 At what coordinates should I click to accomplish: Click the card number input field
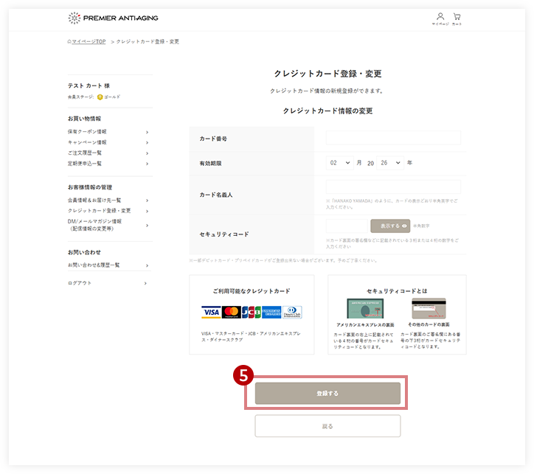click(x=393, y=138)
